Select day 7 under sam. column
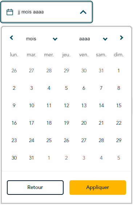 point(101,88)
